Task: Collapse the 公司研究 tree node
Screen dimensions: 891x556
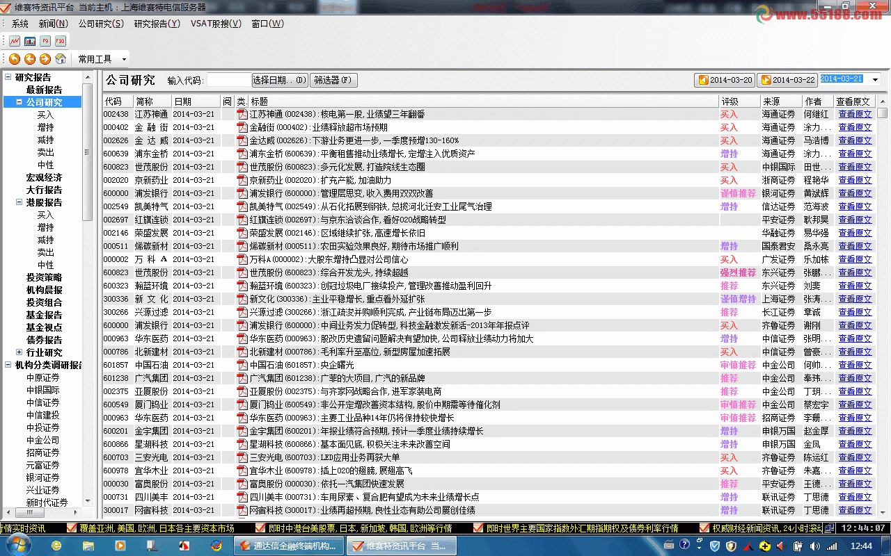Action: click(x=19, y=102)
